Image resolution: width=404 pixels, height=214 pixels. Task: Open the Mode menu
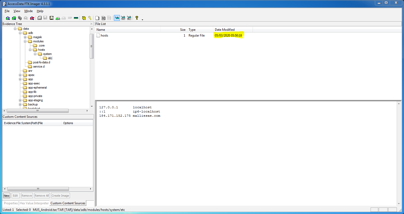(x=28, y=11)
